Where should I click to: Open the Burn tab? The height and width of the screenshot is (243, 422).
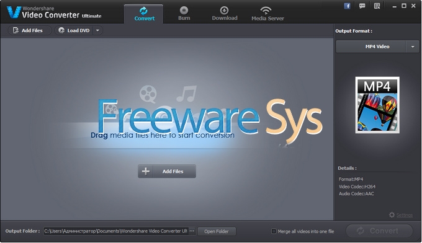coord(184,14)
